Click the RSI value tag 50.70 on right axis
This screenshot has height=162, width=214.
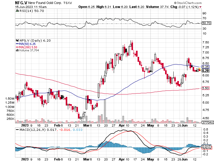pyautogui.click(x=206, y=23)
